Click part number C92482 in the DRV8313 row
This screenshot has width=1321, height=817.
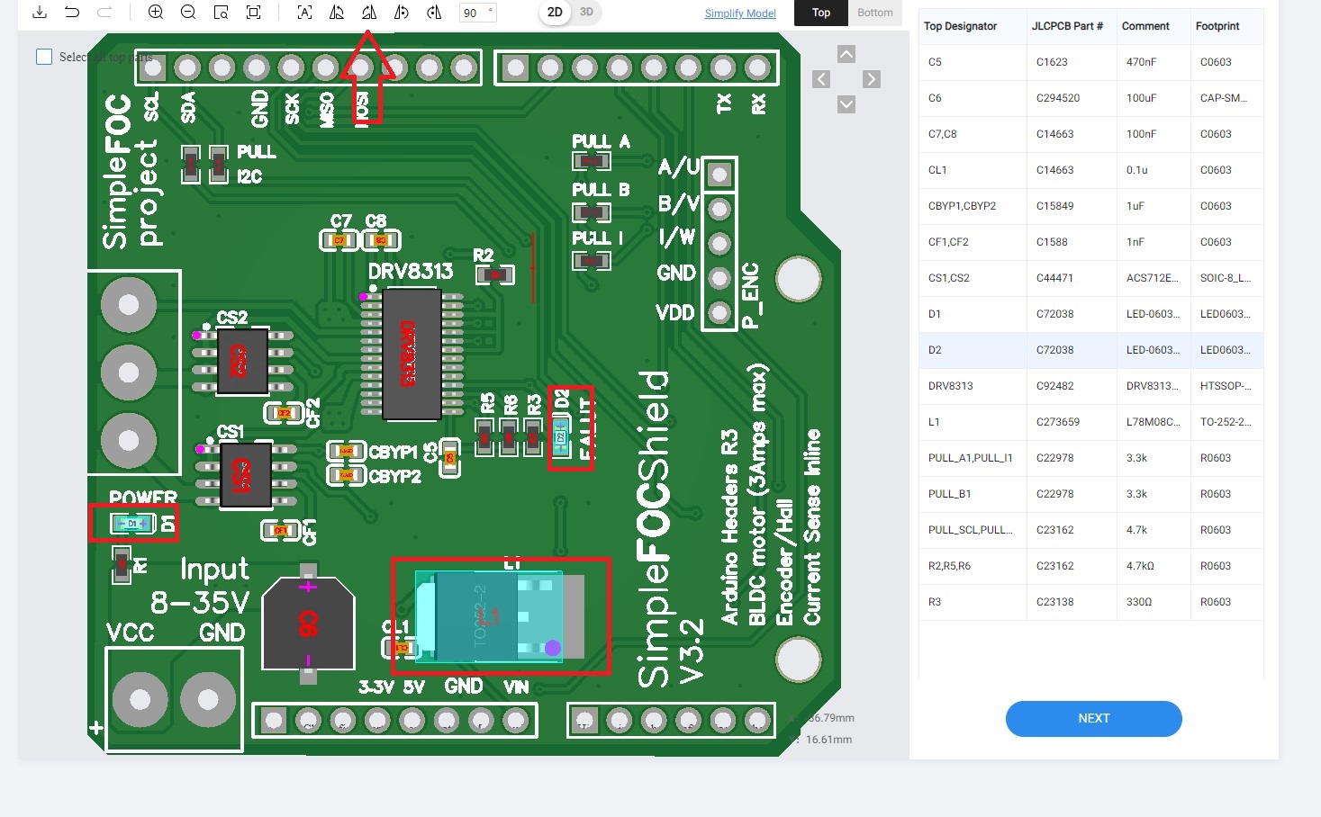pos(1054,386)
